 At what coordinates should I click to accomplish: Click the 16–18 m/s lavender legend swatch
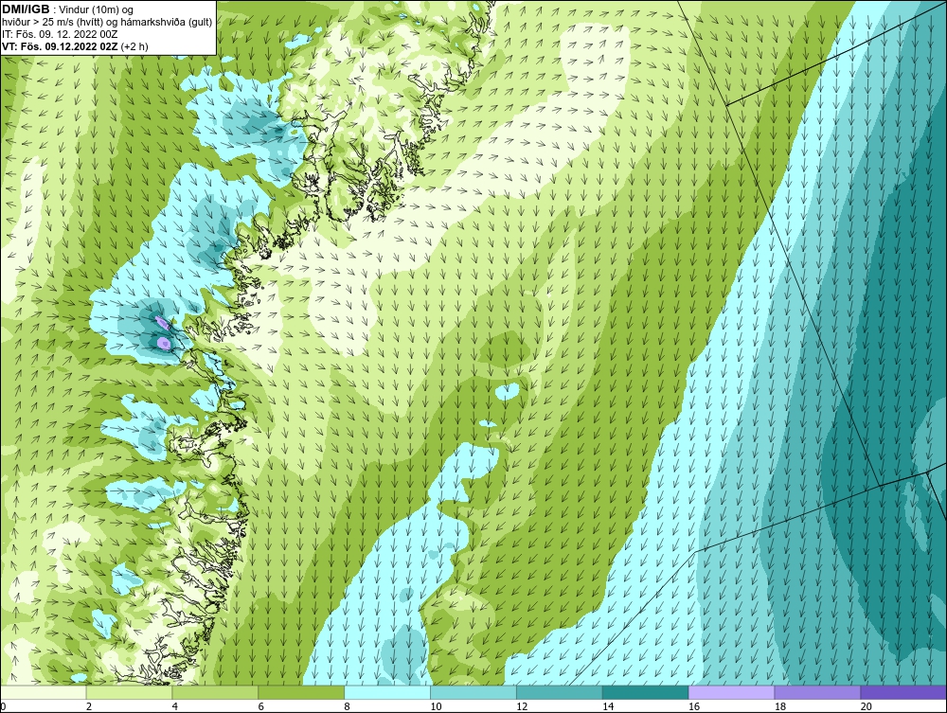[731, 692]
